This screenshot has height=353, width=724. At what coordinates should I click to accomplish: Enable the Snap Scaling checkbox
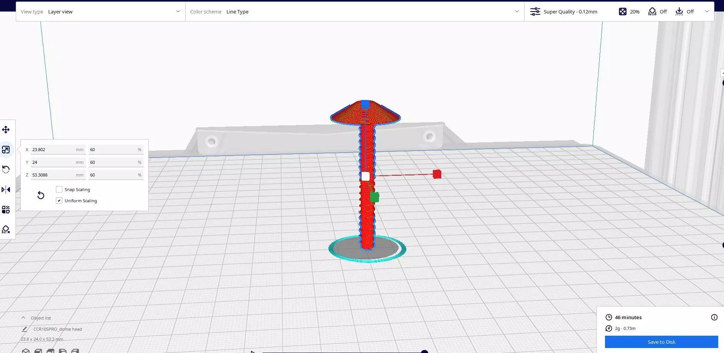(59, 190)
